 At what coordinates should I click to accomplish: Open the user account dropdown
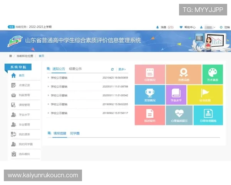[x=208, y=27]
